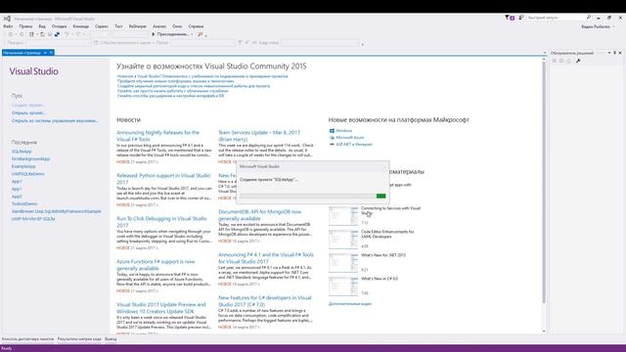Click the Start Page vertical scrollbar
The image size is (626, 352).
(x=544, y=182)
